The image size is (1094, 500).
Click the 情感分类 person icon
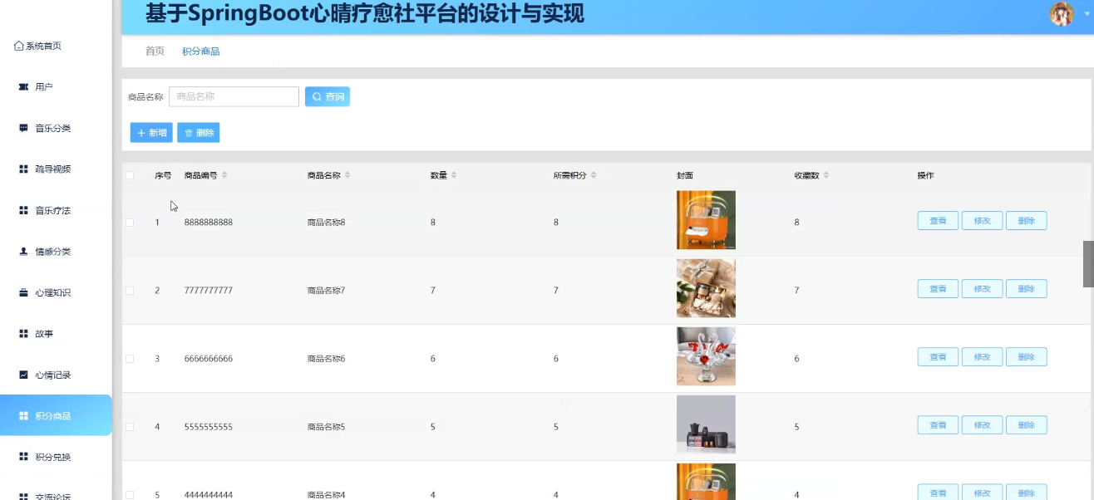click(x=24, y=252)
